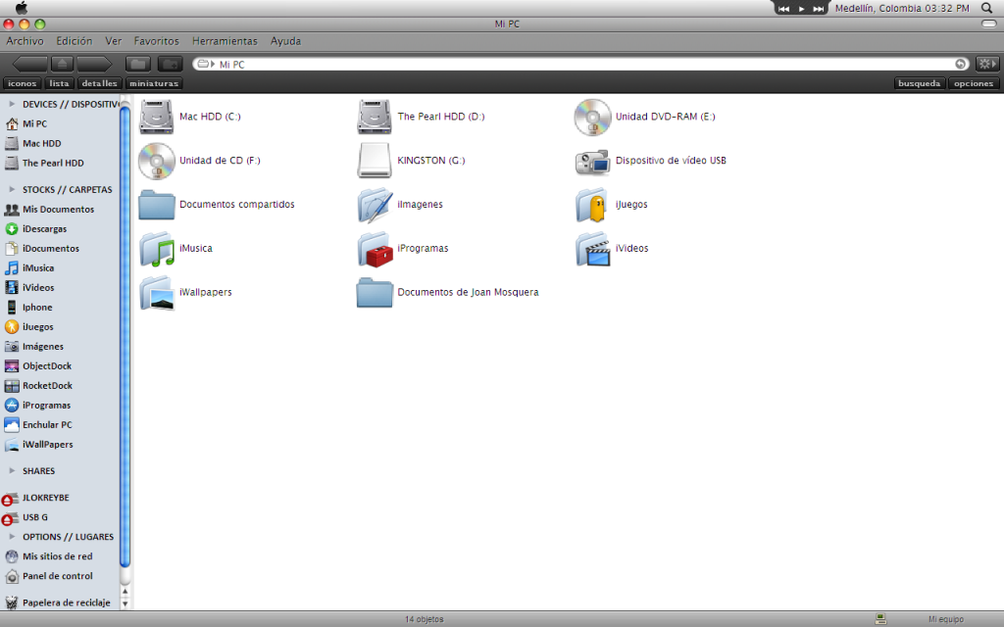
Task: Switch to miniaturas view
Action: click(154, 84)
